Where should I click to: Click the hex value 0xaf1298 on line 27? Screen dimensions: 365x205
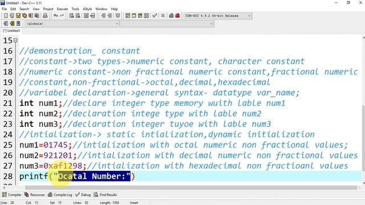pos(63,166)
